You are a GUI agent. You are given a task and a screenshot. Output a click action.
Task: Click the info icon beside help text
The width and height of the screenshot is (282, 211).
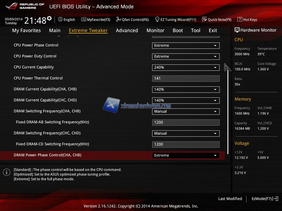[7, 172]
